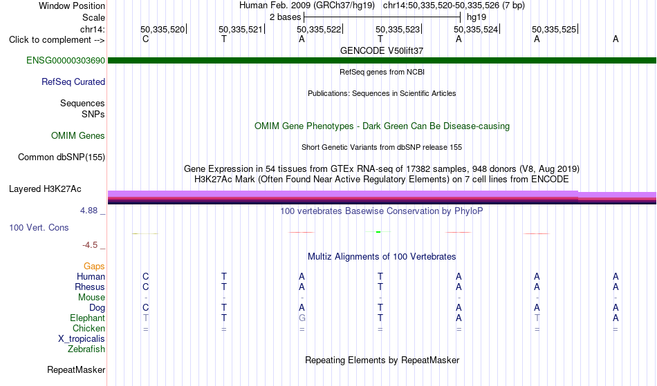Screen dimensions: 657x386
Task: Select the Zebrafish species row label
Action: 86,349
